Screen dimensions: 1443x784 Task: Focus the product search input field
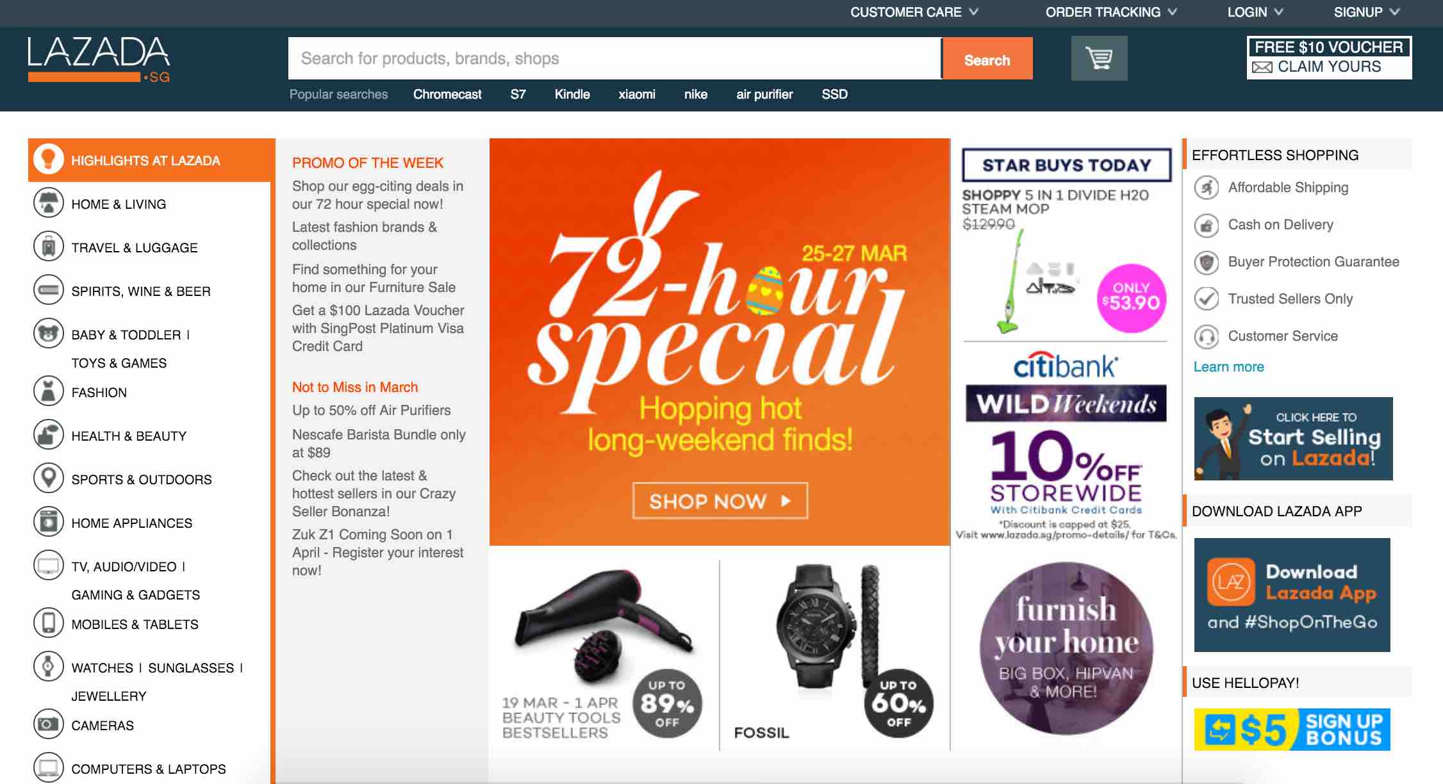point(614,58)
